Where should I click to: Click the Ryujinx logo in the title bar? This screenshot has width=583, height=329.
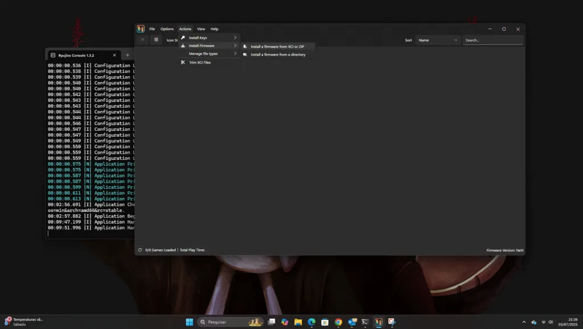[141, 29]
